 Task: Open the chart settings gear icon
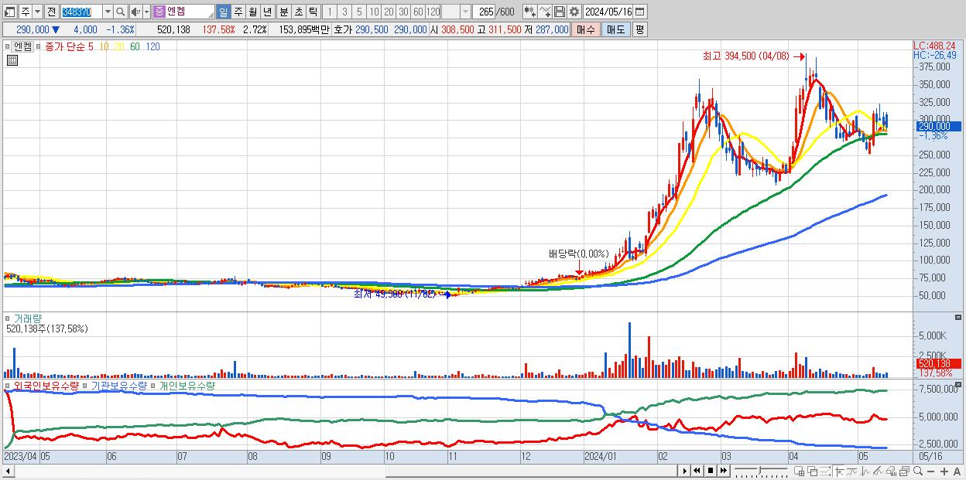pyautogui.click(x=574, y=12)
